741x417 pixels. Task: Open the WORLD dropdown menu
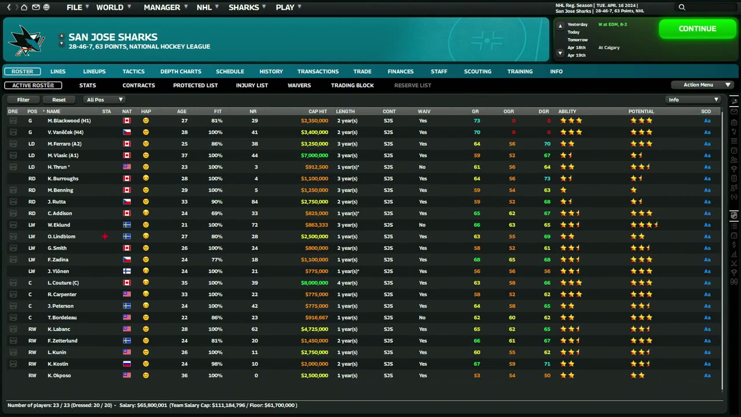[112, 8]
